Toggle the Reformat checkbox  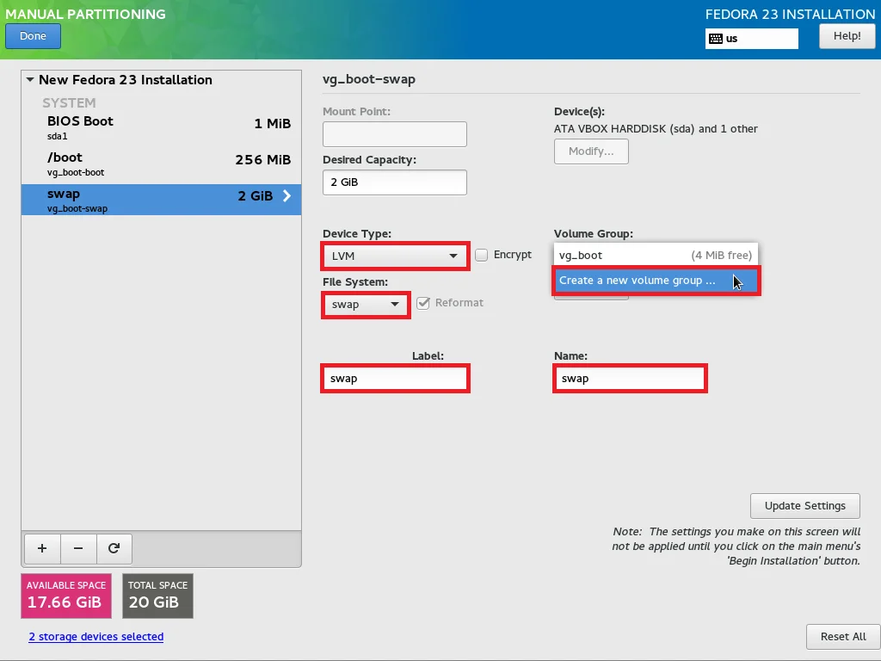[423, 303]
